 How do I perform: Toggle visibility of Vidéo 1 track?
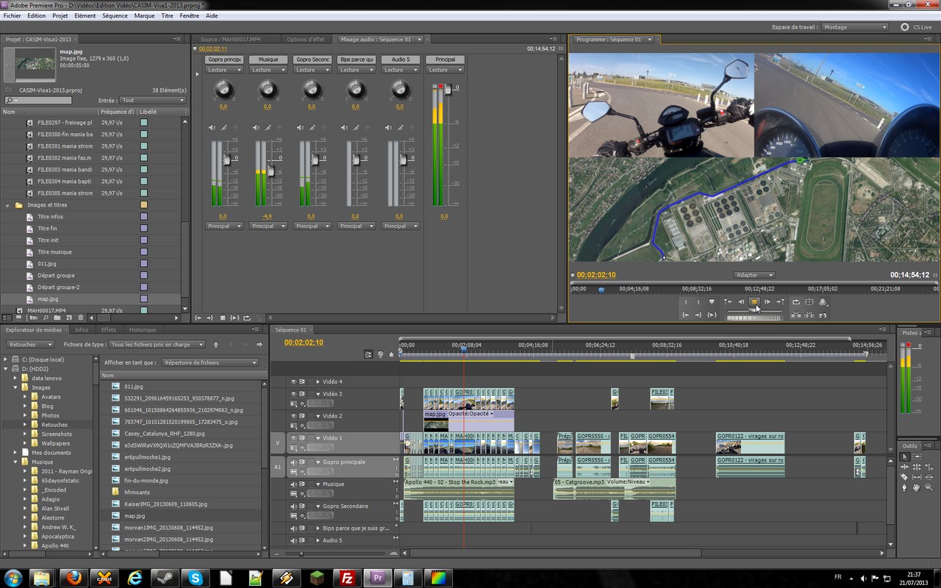click(293, 438)
